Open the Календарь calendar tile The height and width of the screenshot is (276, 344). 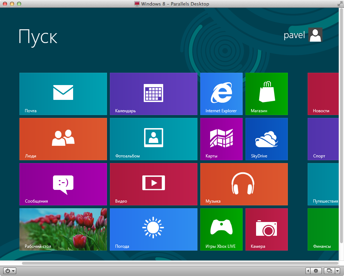pos(154,94)
